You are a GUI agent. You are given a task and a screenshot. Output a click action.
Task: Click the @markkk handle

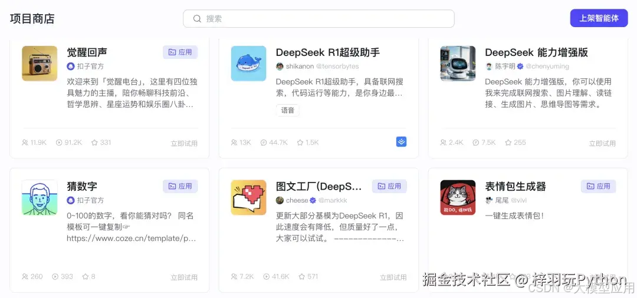coord(333,200)
